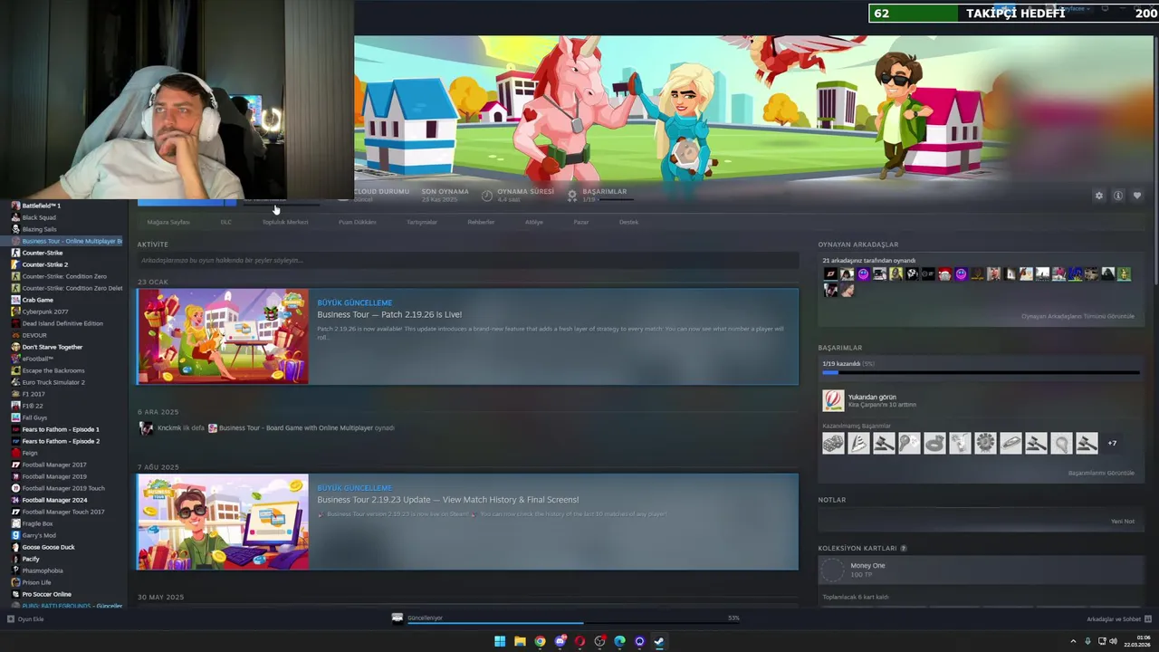Click the achievements progress bar
The height and width of the screenshot is (652, 1159).
[x=981, y=372]
